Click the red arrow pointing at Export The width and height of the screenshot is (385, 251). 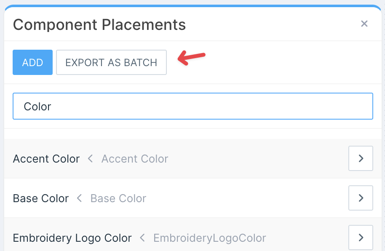click(x=191, y=58)
